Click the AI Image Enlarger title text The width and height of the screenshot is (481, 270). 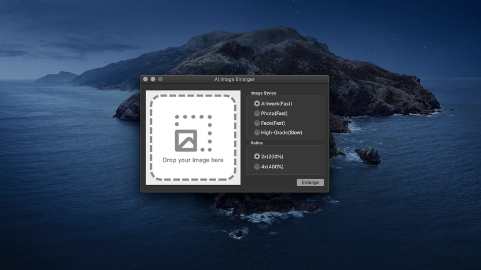(234, 79)
